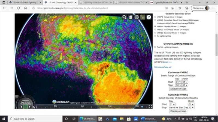218x122 pixels.
Task: Play animation forward
Action: [30, 107]
